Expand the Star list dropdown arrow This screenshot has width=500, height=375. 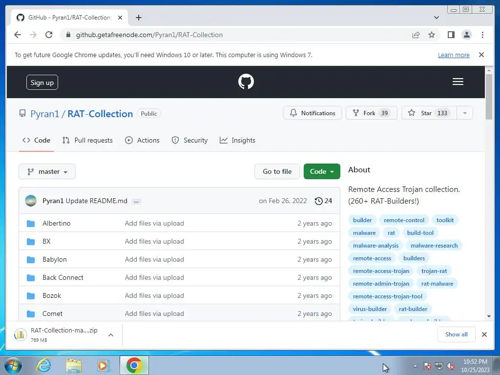click(x=465, y=113)
